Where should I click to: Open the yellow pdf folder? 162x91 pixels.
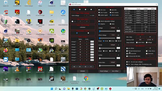52,12
